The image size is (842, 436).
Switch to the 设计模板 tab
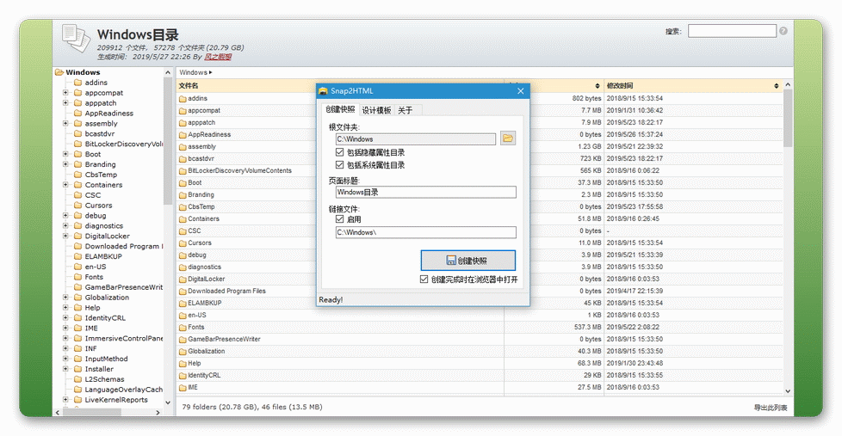(x=376, y=110)
